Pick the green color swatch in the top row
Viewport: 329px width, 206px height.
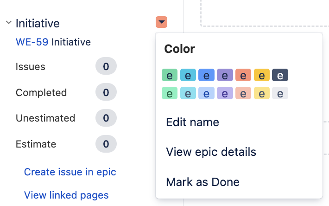click(170, 75)
